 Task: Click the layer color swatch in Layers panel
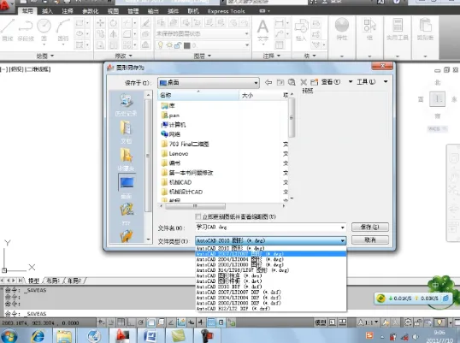tap(187, 45)
